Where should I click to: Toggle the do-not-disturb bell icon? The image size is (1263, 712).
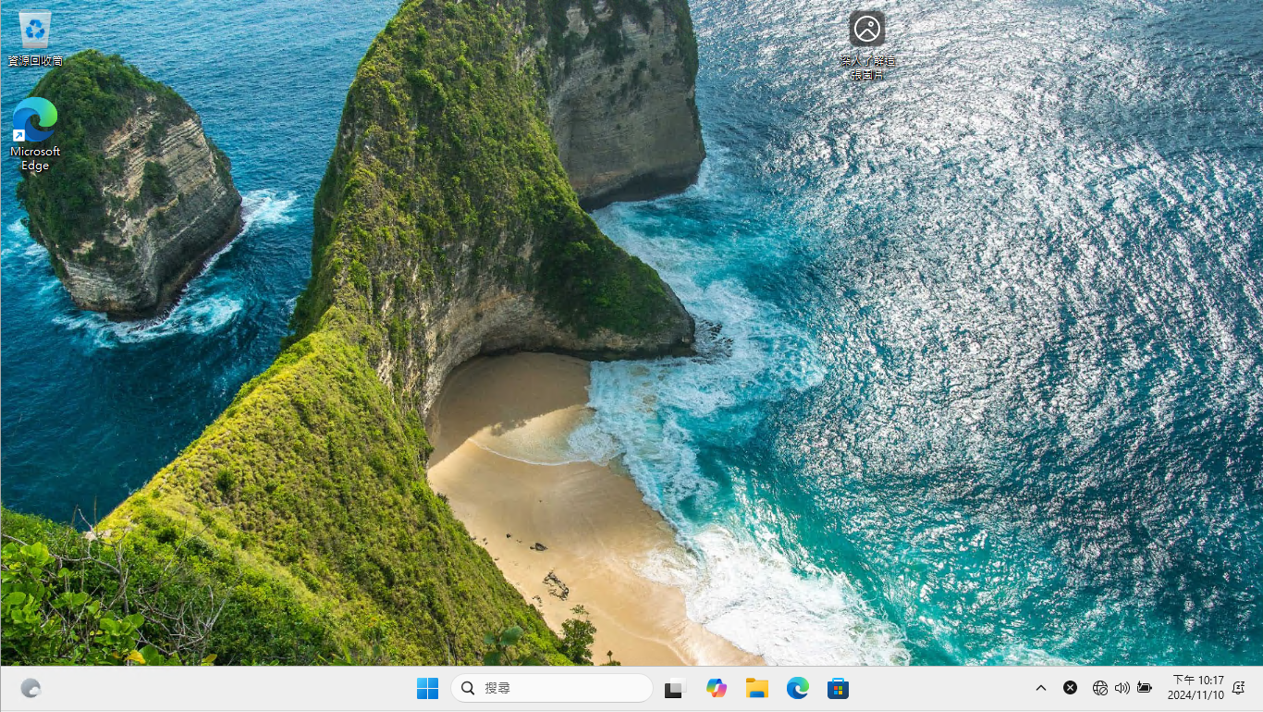pyautogui.click(x=1238, y=688)
